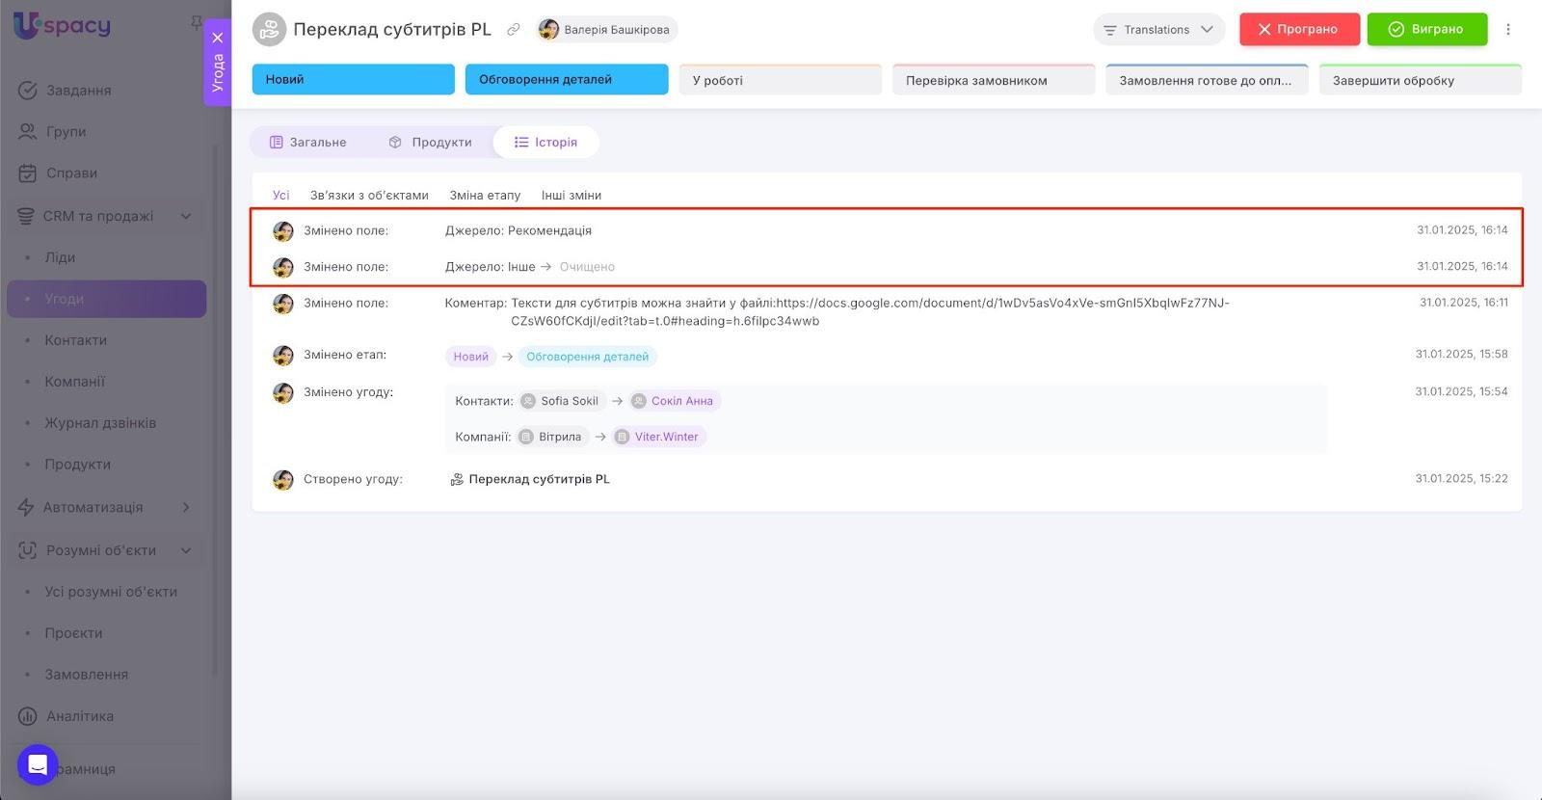Click the Sofia Sokil contact icon
Viewport: 1542px width, 800px height.
528,401
